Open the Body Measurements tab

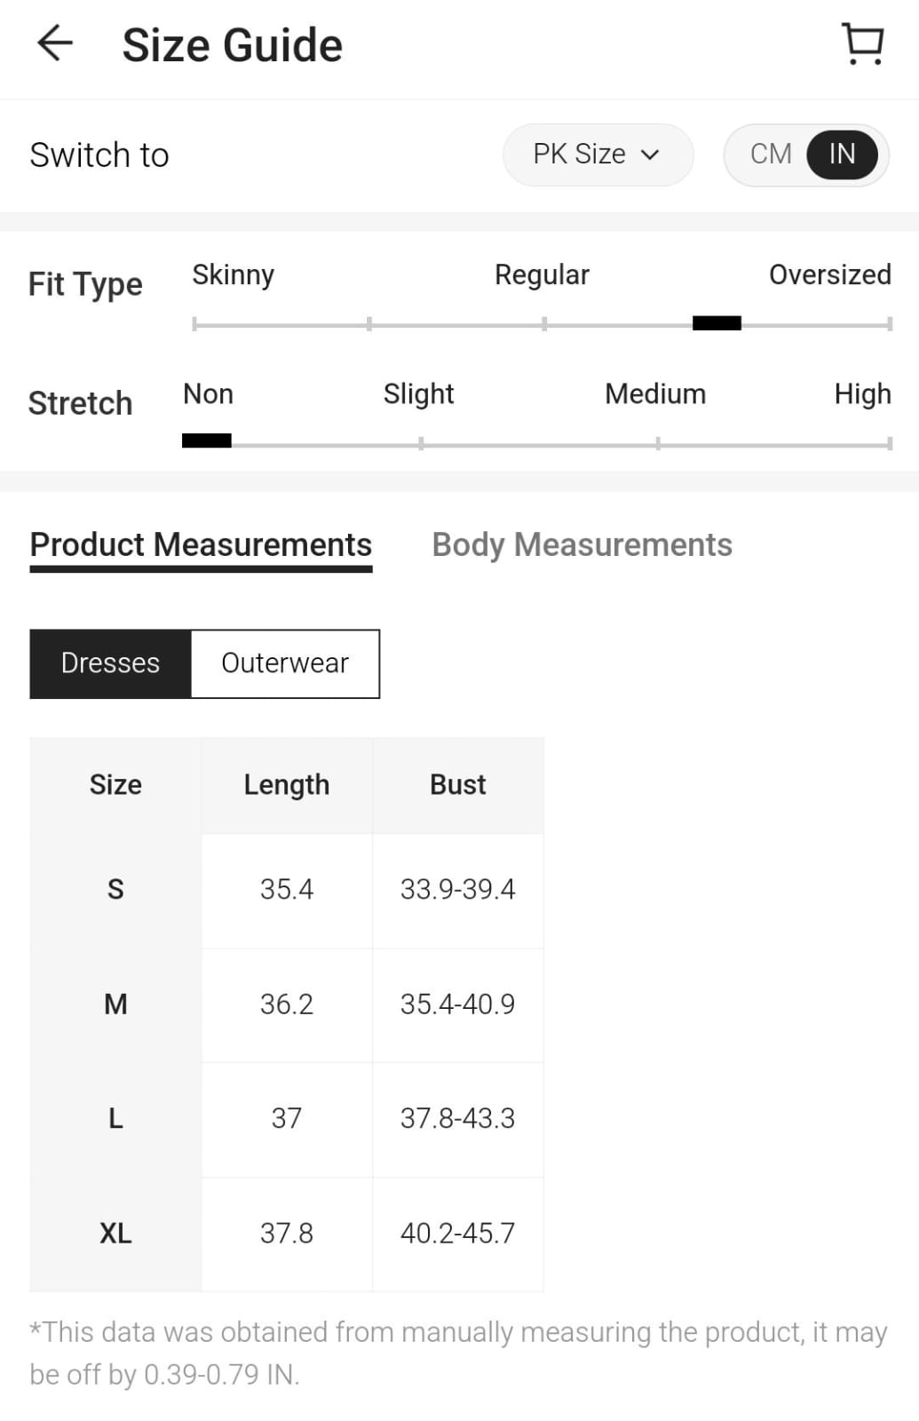tap(582, 544)
